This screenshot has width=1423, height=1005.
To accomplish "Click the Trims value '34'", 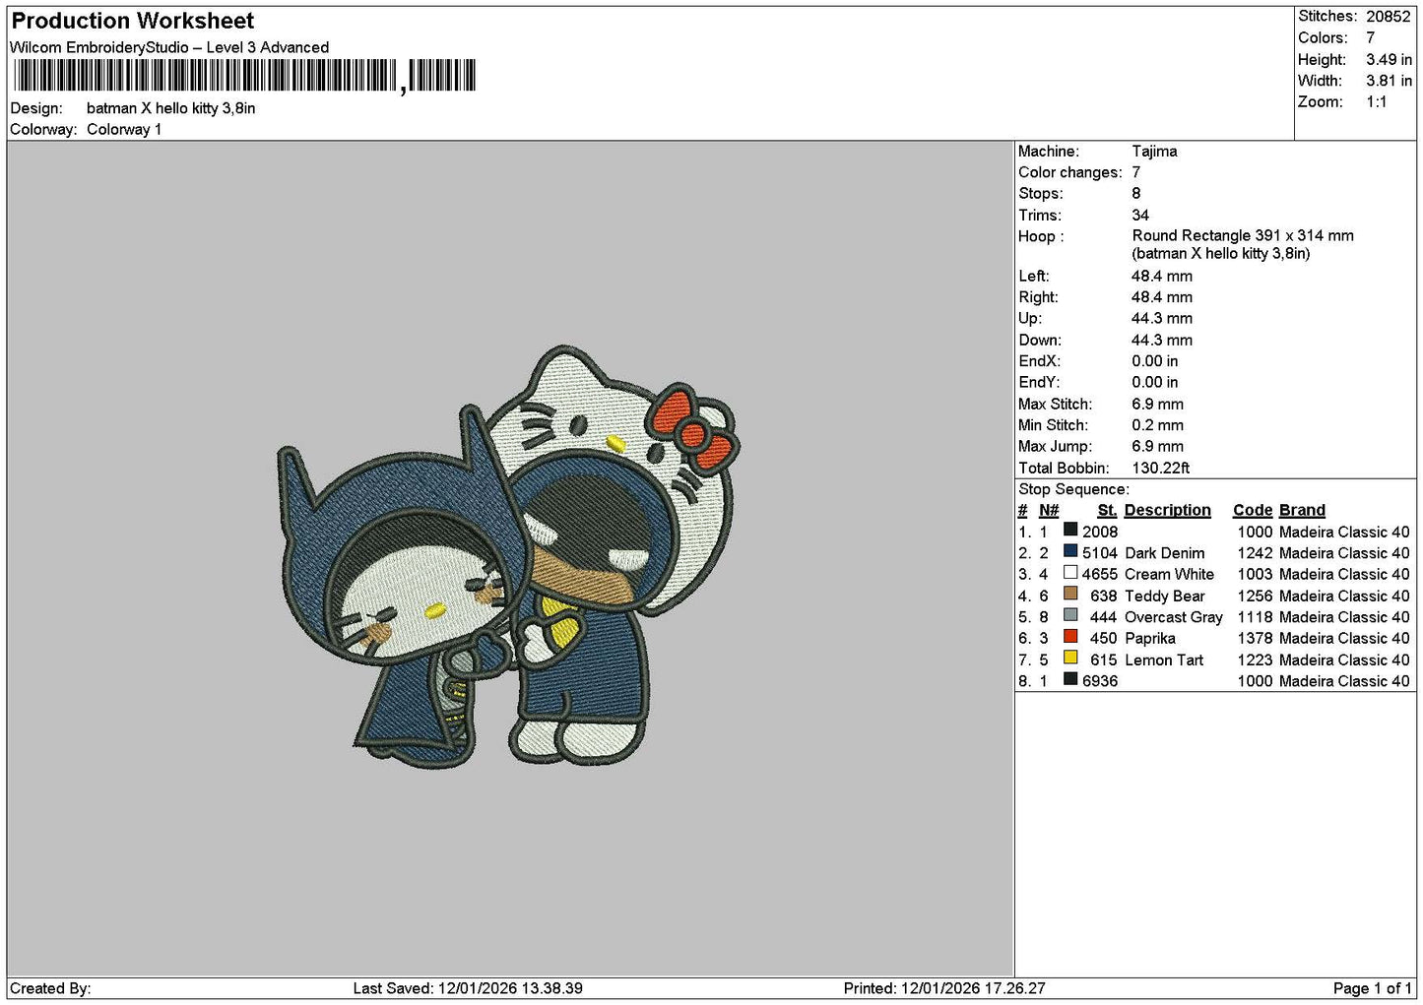I will (1140, 216).
